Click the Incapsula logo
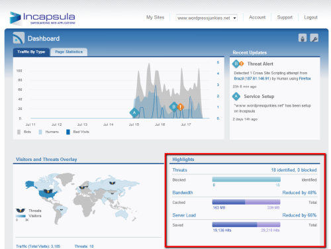This screenshot has width=331, height=249. [42, 18]
